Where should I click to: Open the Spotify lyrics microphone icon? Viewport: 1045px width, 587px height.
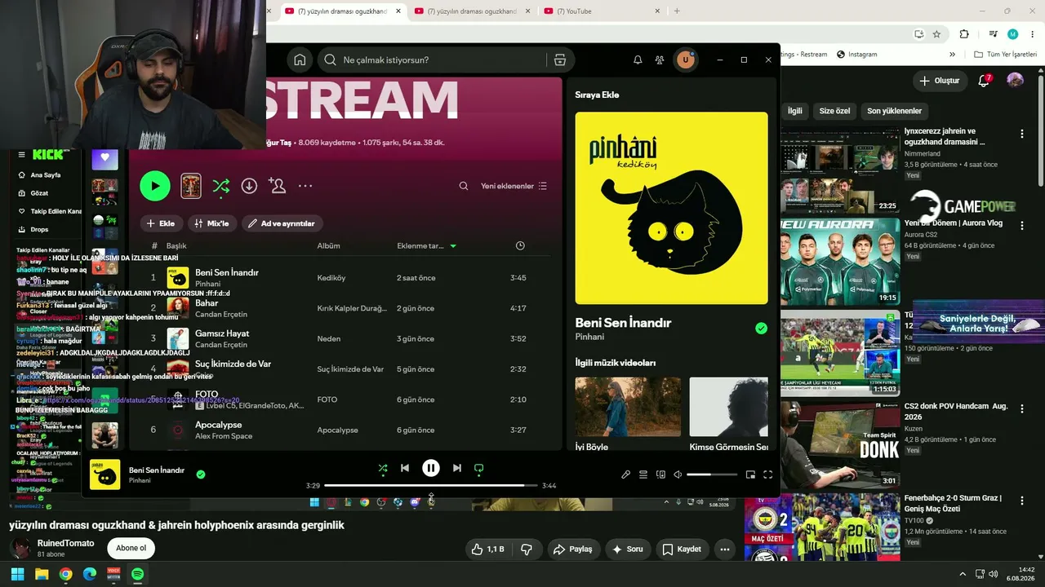(x=626, y=474)
